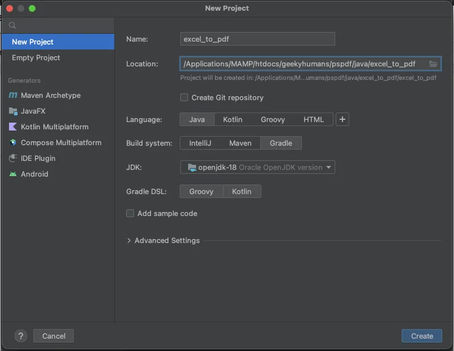The width and height of the screenshot is (454, 351).
Task: Enable the Create Git repository checkbox
Action: pos(184,97)
